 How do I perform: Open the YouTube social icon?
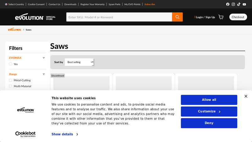(244, 4)
